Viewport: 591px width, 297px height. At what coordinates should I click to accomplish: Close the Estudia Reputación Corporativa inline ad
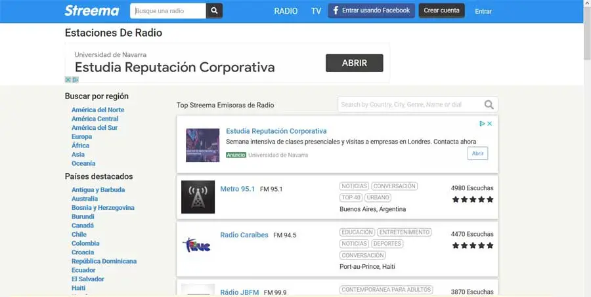(490, 123)
